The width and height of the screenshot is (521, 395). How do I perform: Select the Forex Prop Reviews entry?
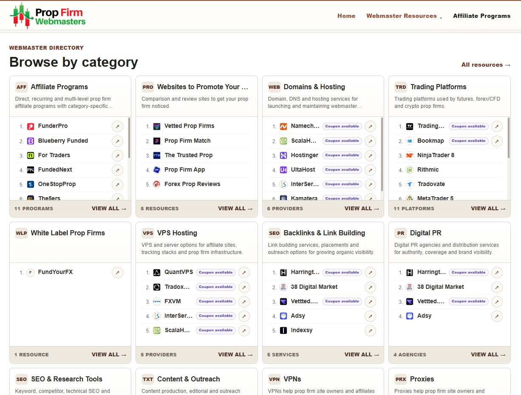pos(193,184)
